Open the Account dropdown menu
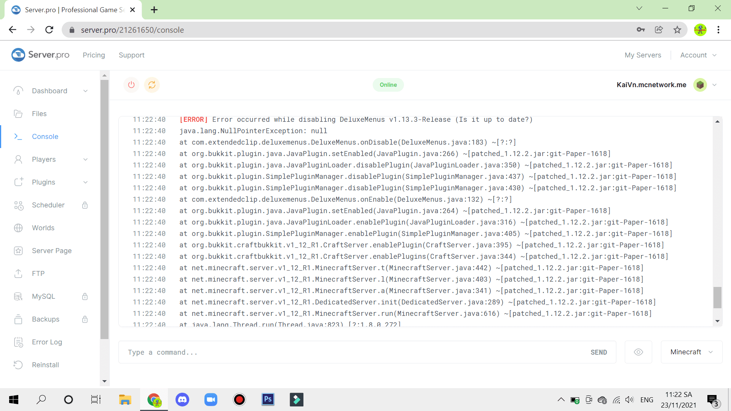 coord(698,55)
